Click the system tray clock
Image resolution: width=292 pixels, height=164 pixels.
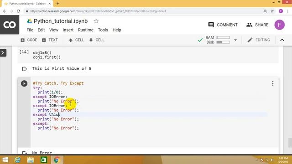tap(283, 160)
